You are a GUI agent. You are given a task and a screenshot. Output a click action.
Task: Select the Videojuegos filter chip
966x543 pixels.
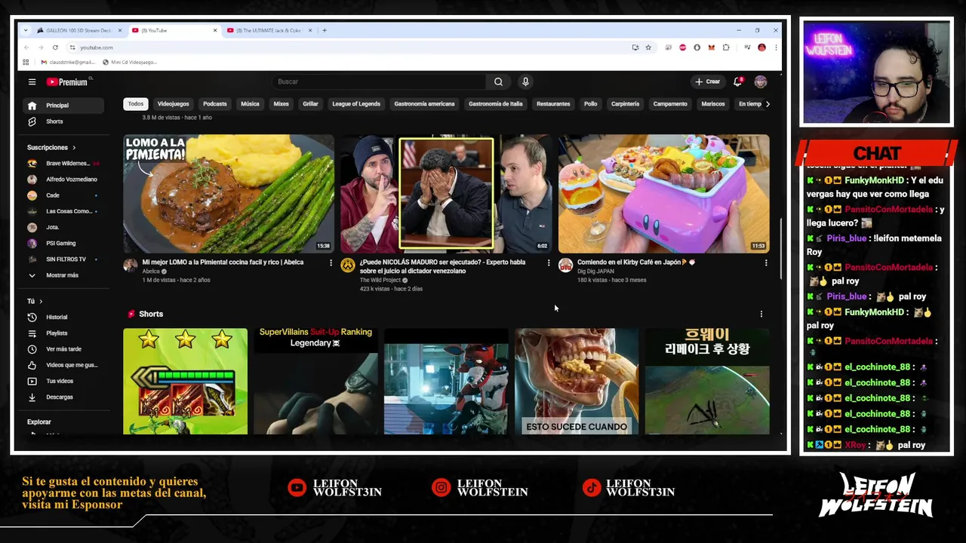pyautogui.click(x=173, y=104)
